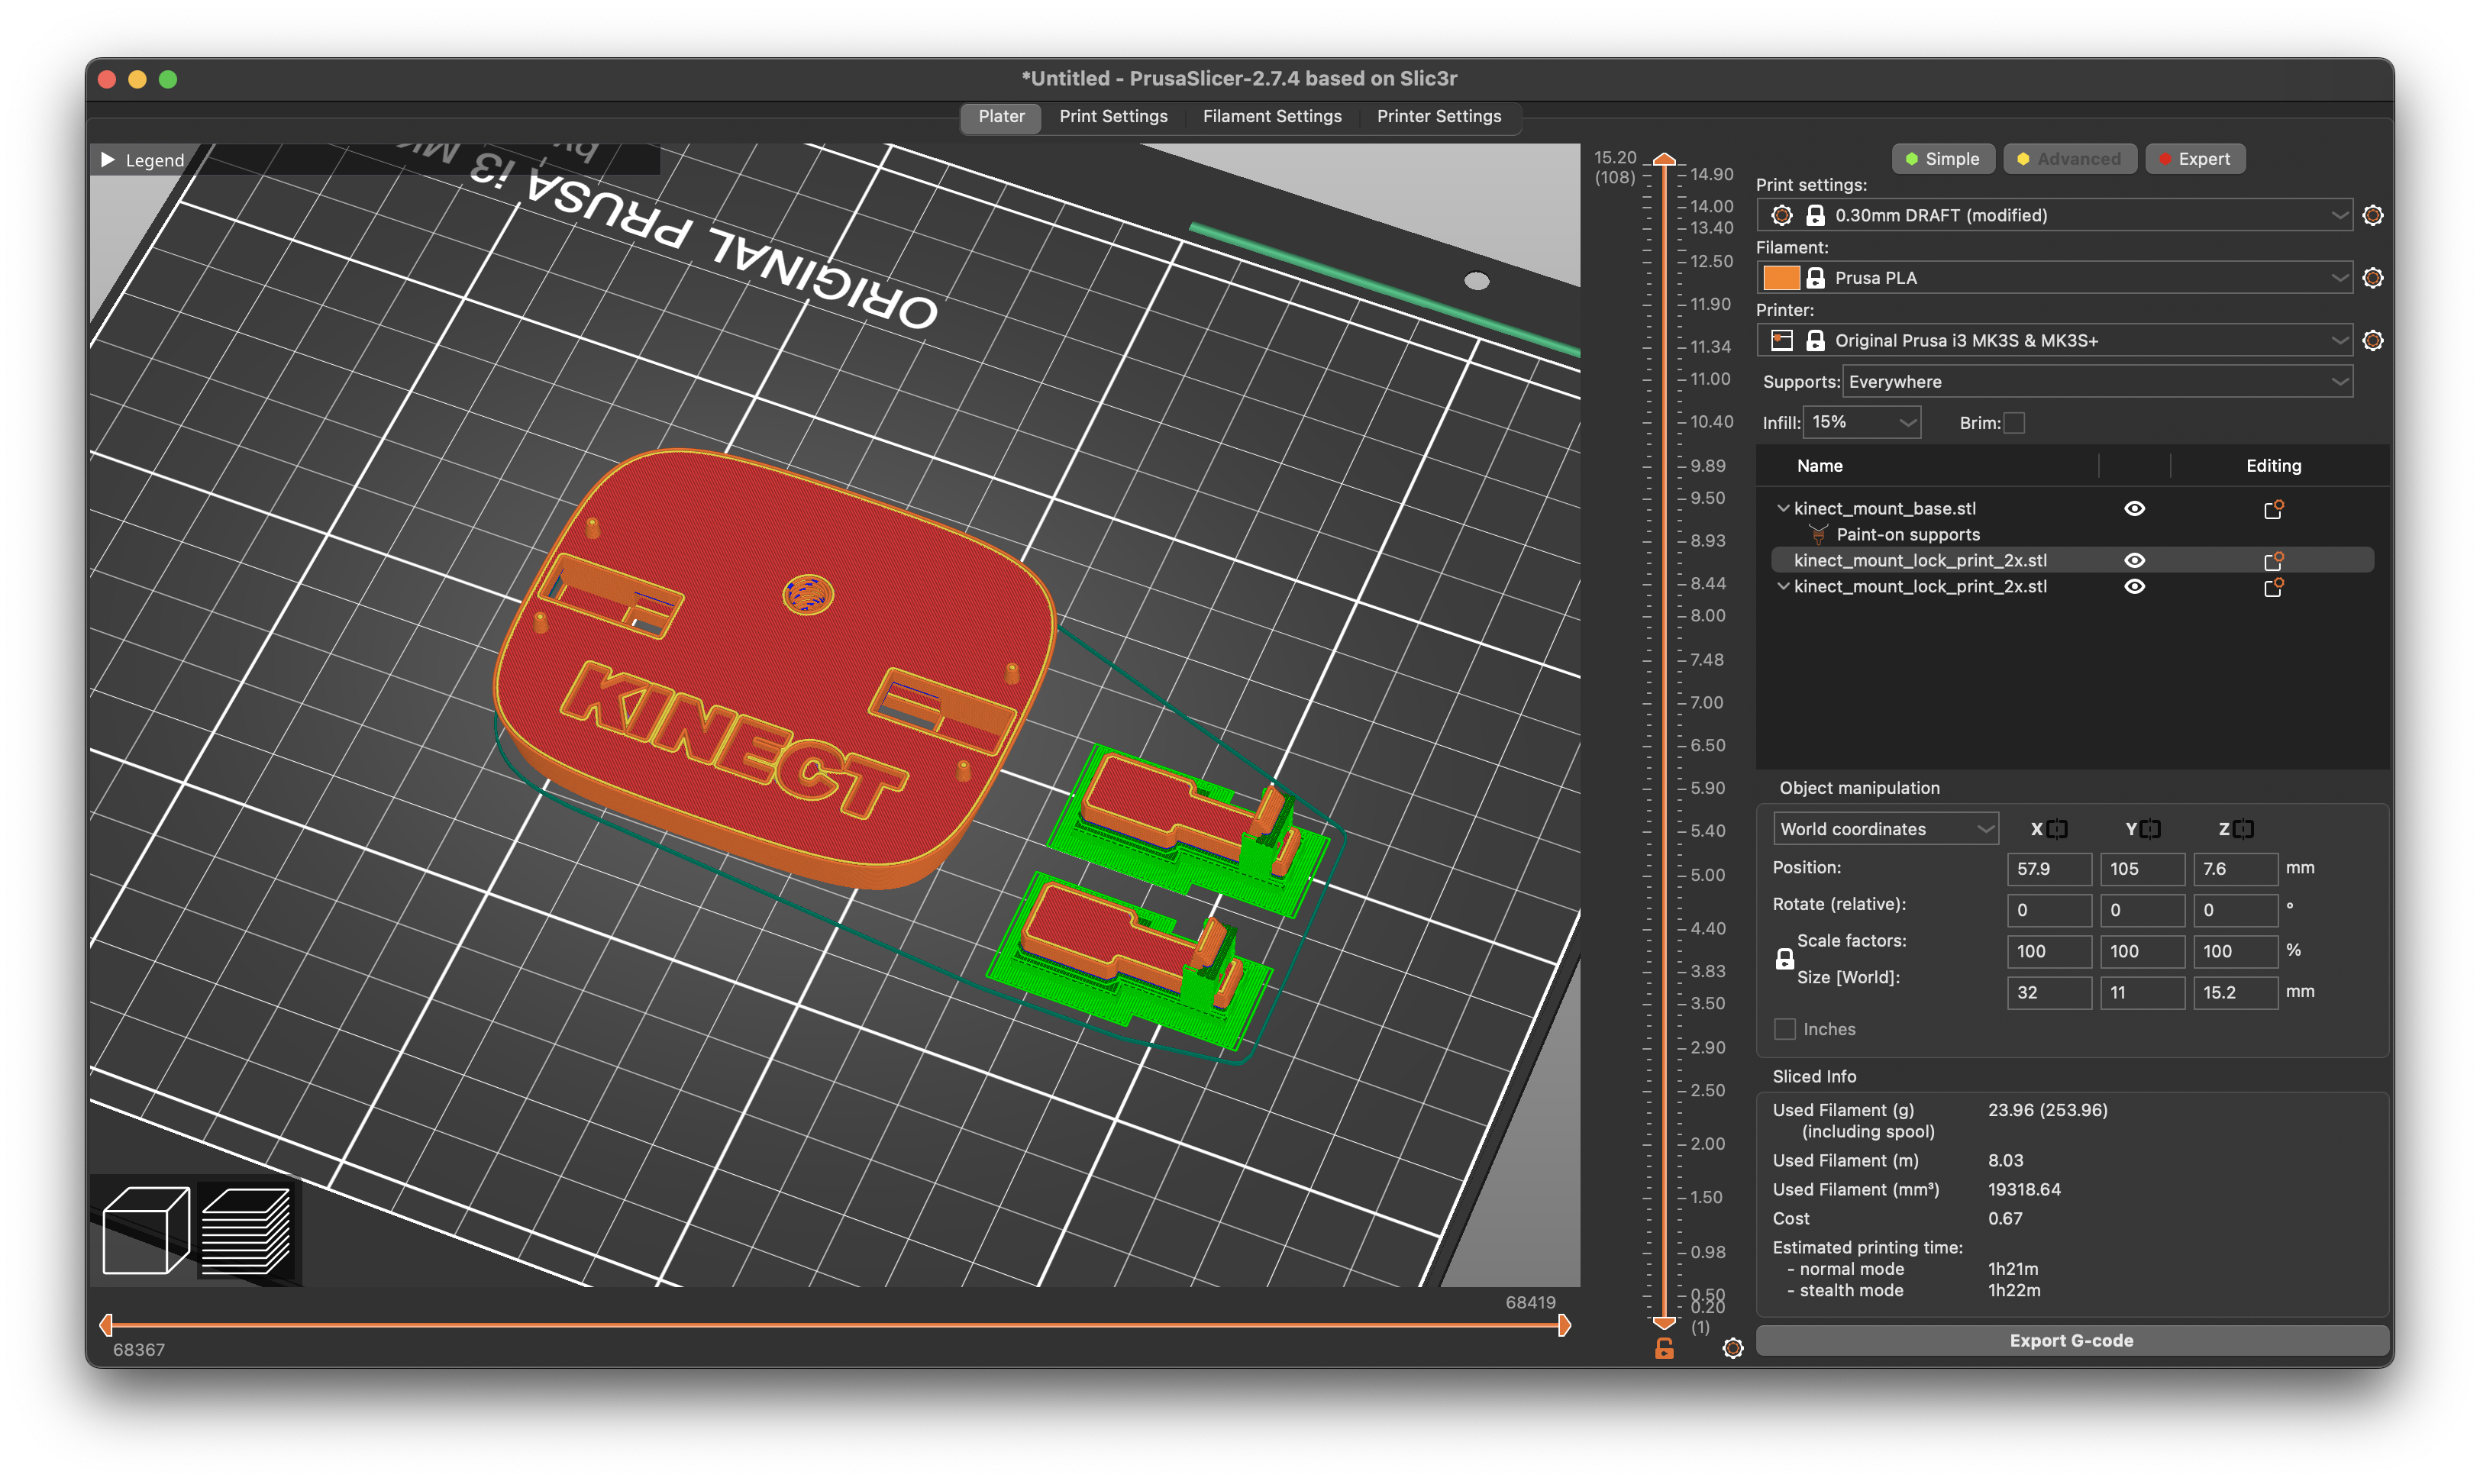Toggle visibility of selected lock_print_2x object
Image resolution: width=2480 pixels, height=1481 pixels.
pos(2133,561)
